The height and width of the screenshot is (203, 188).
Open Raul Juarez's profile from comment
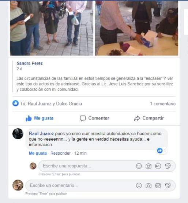41,133
